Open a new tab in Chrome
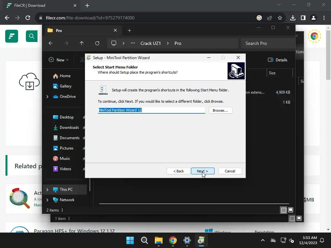 point(87,5)
